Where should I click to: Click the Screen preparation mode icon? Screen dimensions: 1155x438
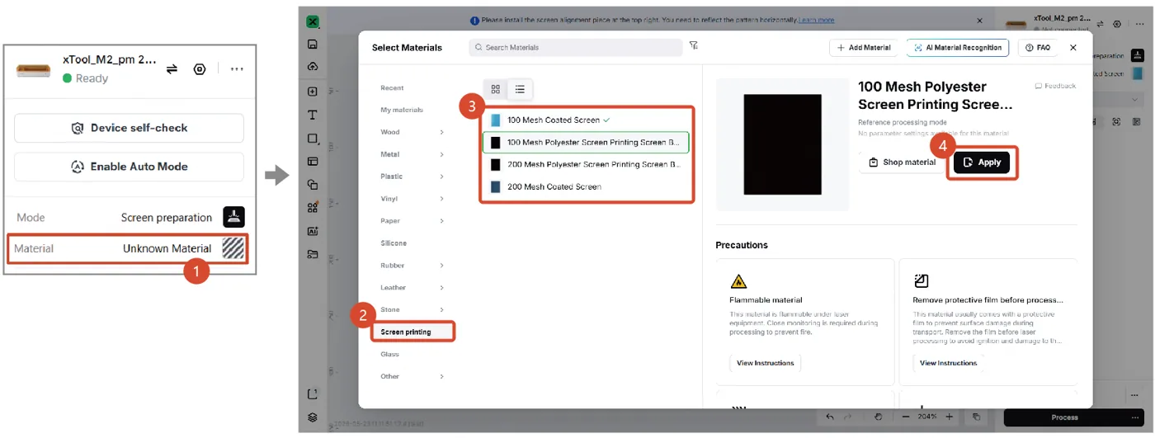234,217
